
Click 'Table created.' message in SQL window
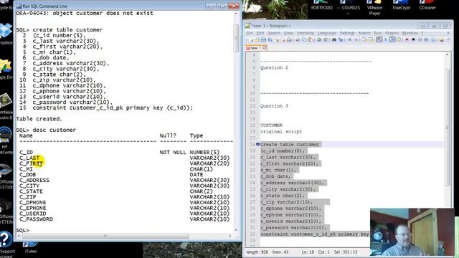(x=39, y=119)
